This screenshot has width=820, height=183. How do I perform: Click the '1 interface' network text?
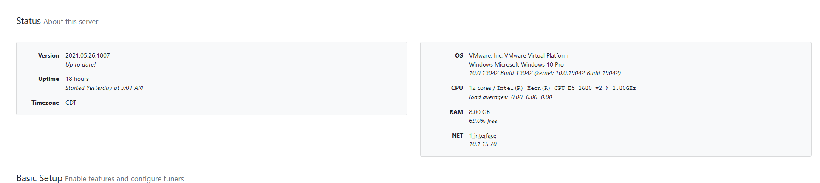[x=482, y=136]
